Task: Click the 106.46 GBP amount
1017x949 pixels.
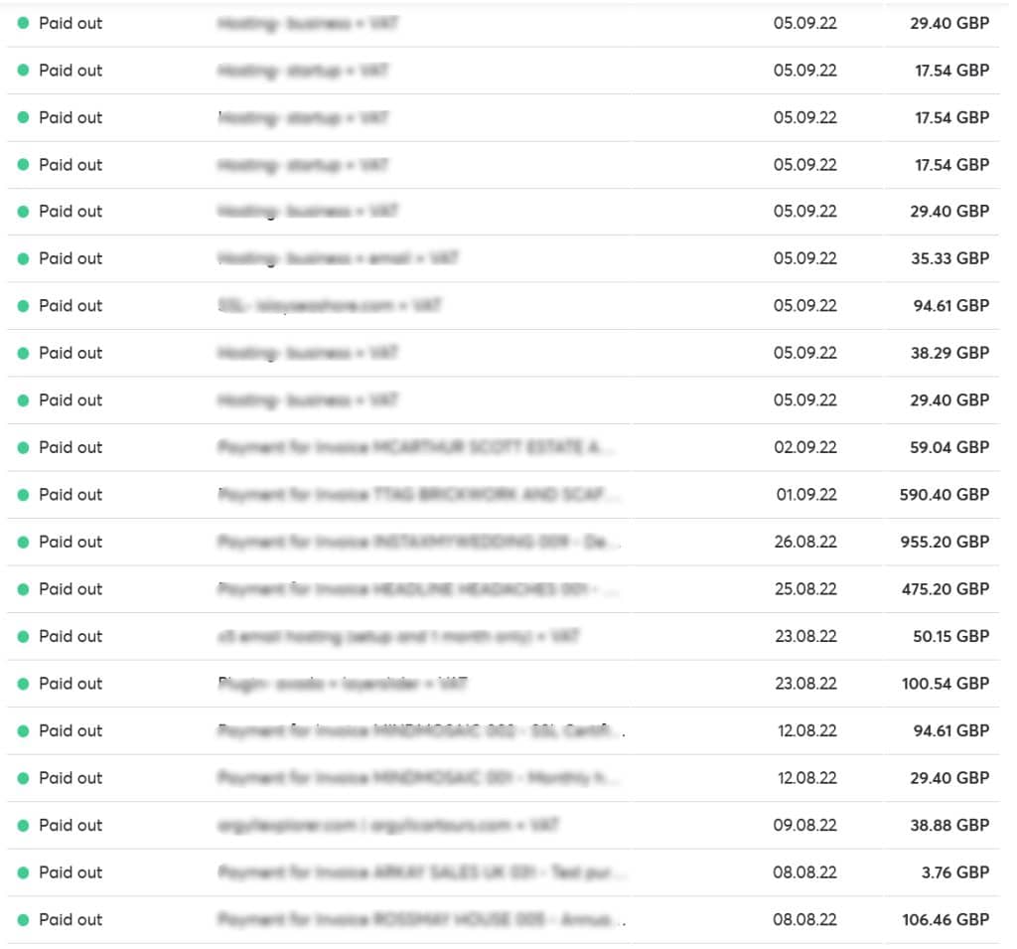Action: pyautogui.click(x=945, y=920)
